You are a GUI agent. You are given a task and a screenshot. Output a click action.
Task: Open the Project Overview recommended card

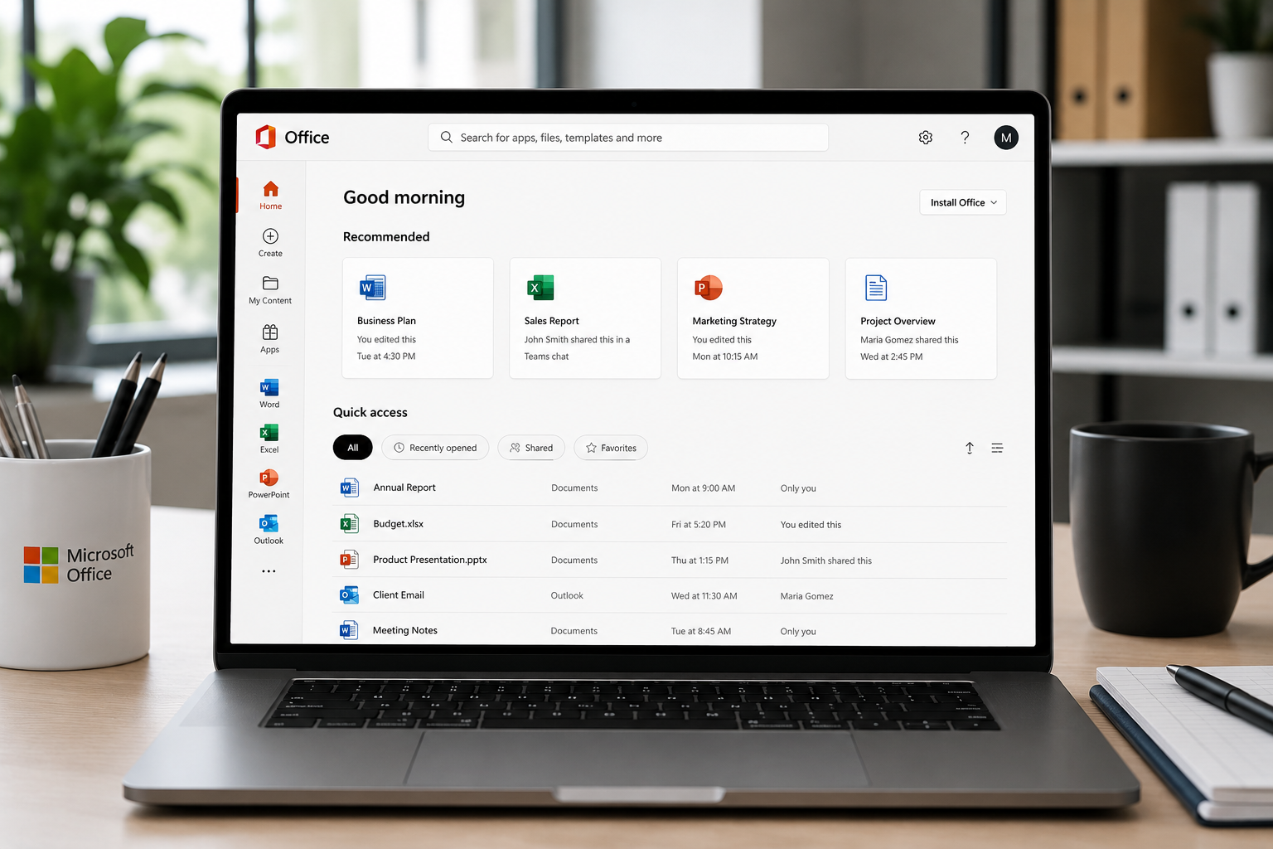(921, 318)
